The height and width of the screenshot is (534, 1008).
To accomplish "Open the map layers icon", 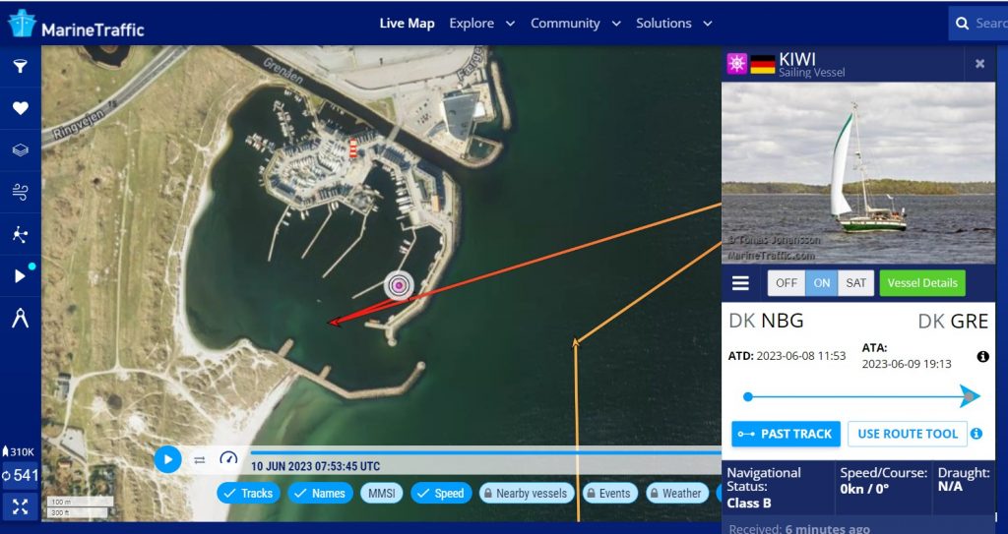I will click(21, 149).
